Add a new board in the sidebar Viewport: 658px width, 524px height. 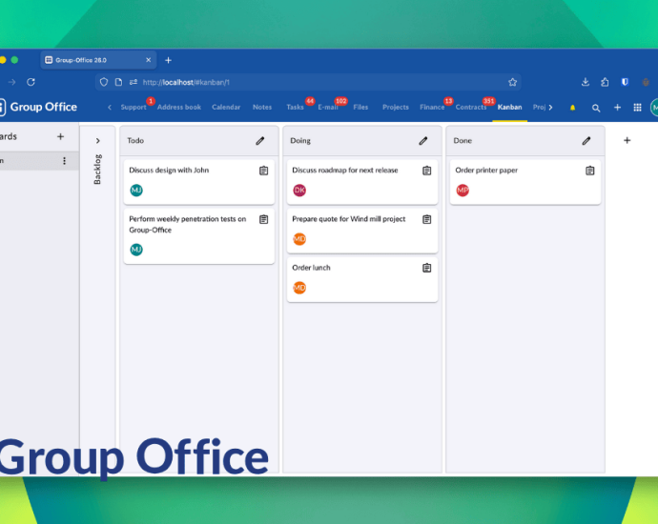[60, 136]
